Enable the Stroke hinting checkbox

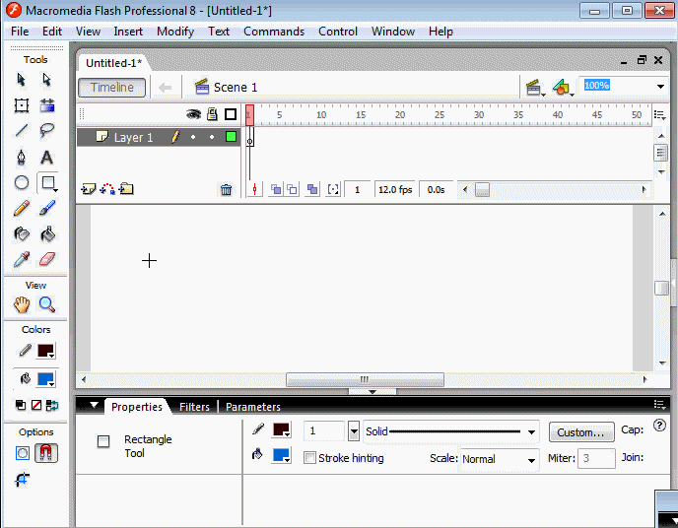[x=309, y=458]
